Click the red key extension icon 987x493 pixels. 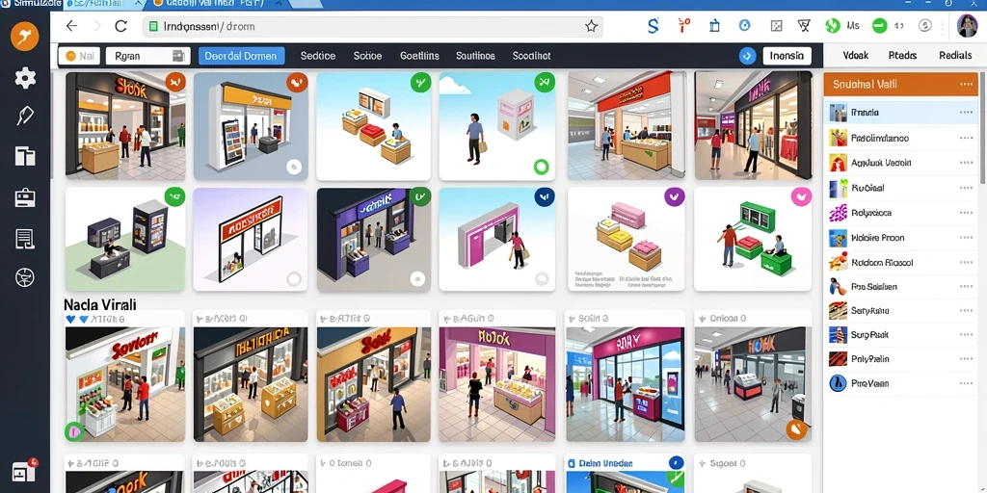[x=683, y=26]
